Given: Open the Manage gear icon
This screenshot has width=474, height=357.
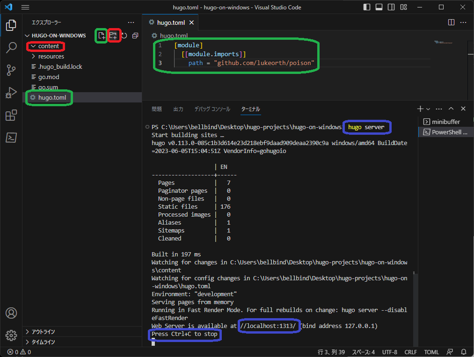Looking at the screenshot, I should pos(11,335).
